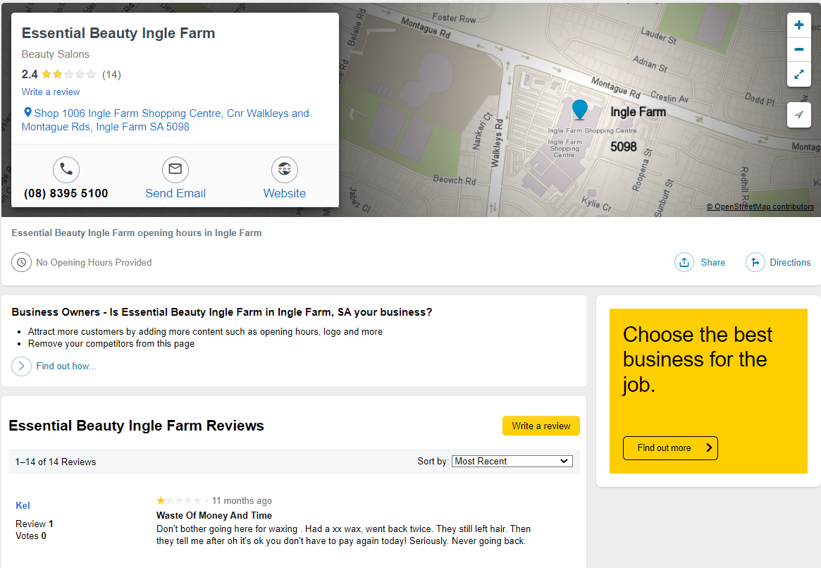Click the phone call icon

click(x=66, y=170)
